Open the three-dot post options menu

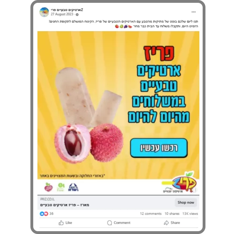(x=193, y=12)
